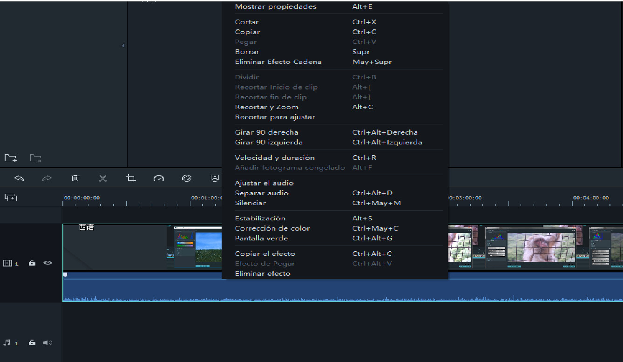Screen dimensions: 623x362
Task: Click the trash can delete icon
Action: coord(75,178)
